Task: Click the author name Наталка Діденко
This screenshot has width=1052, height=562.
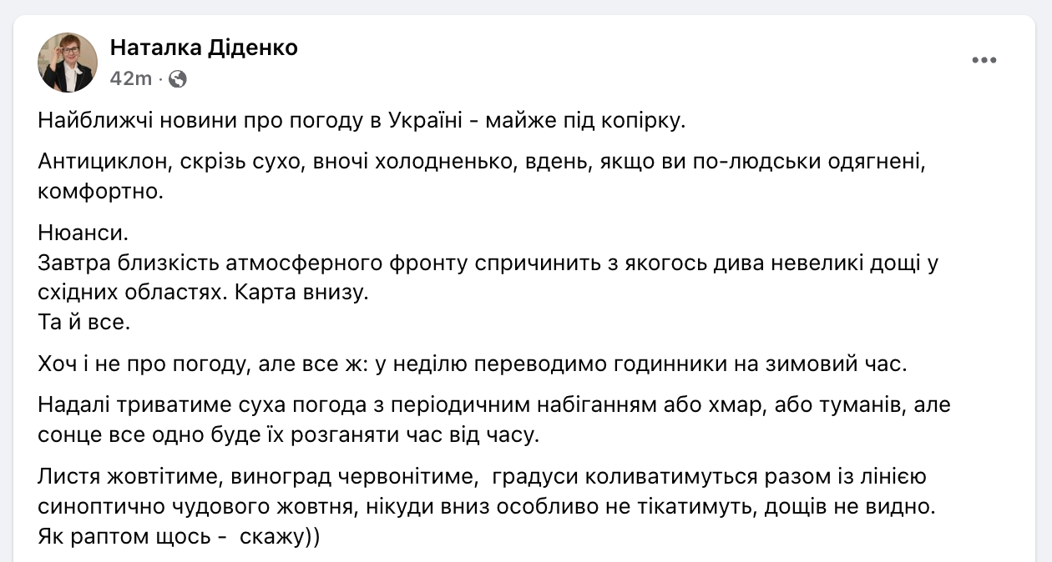Action: coord(203,48)
